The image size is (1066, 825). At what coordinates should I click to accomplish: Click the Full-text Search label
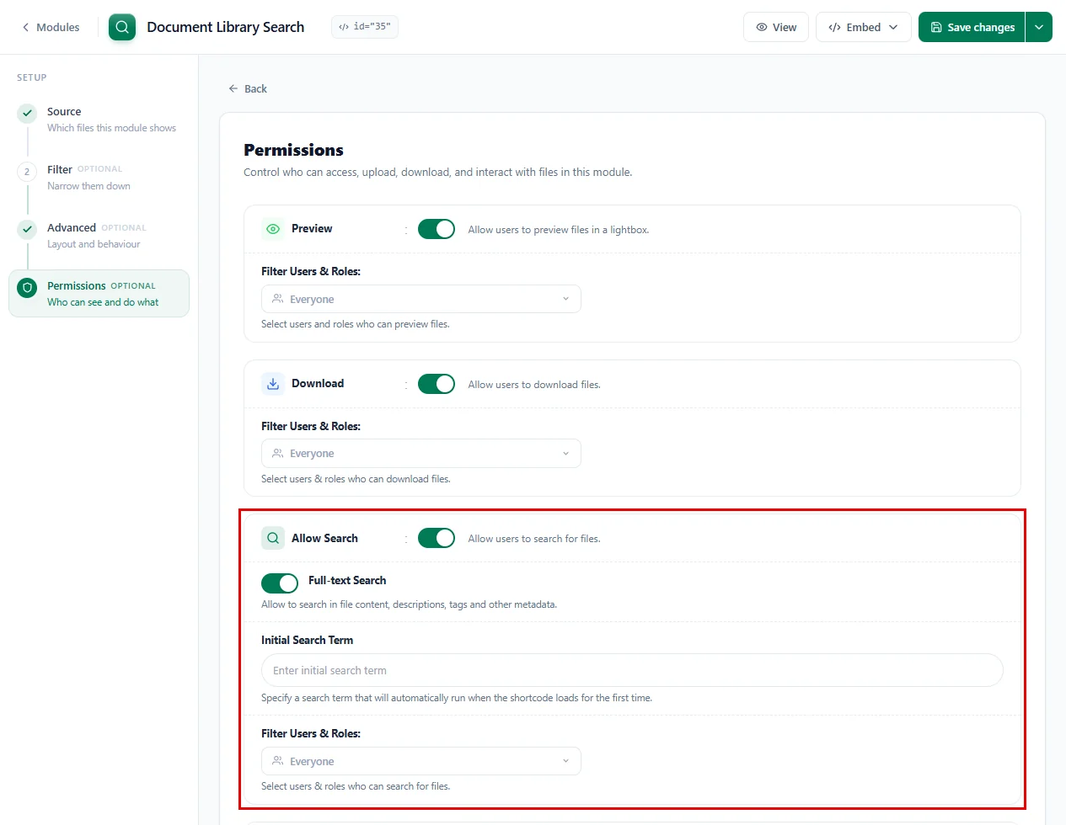tap(347, 581)
